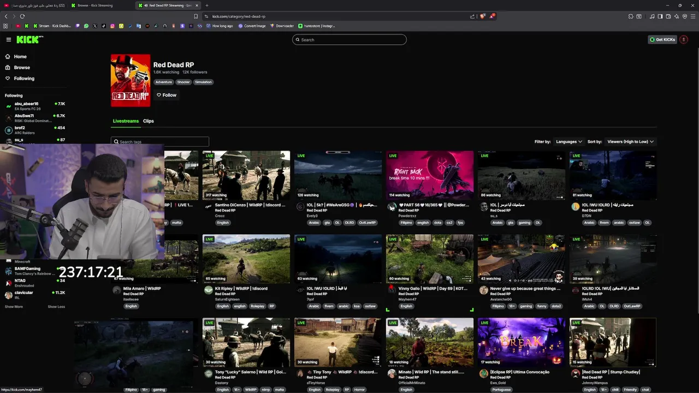Viewport: 699px width, 393px height.
Task: Toggle the browser sidebar panel icon
Action: 660,16
